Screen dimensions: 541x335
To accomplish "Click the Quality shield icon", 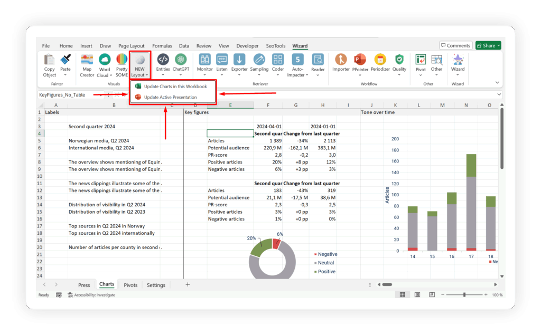I will point(399,60).
